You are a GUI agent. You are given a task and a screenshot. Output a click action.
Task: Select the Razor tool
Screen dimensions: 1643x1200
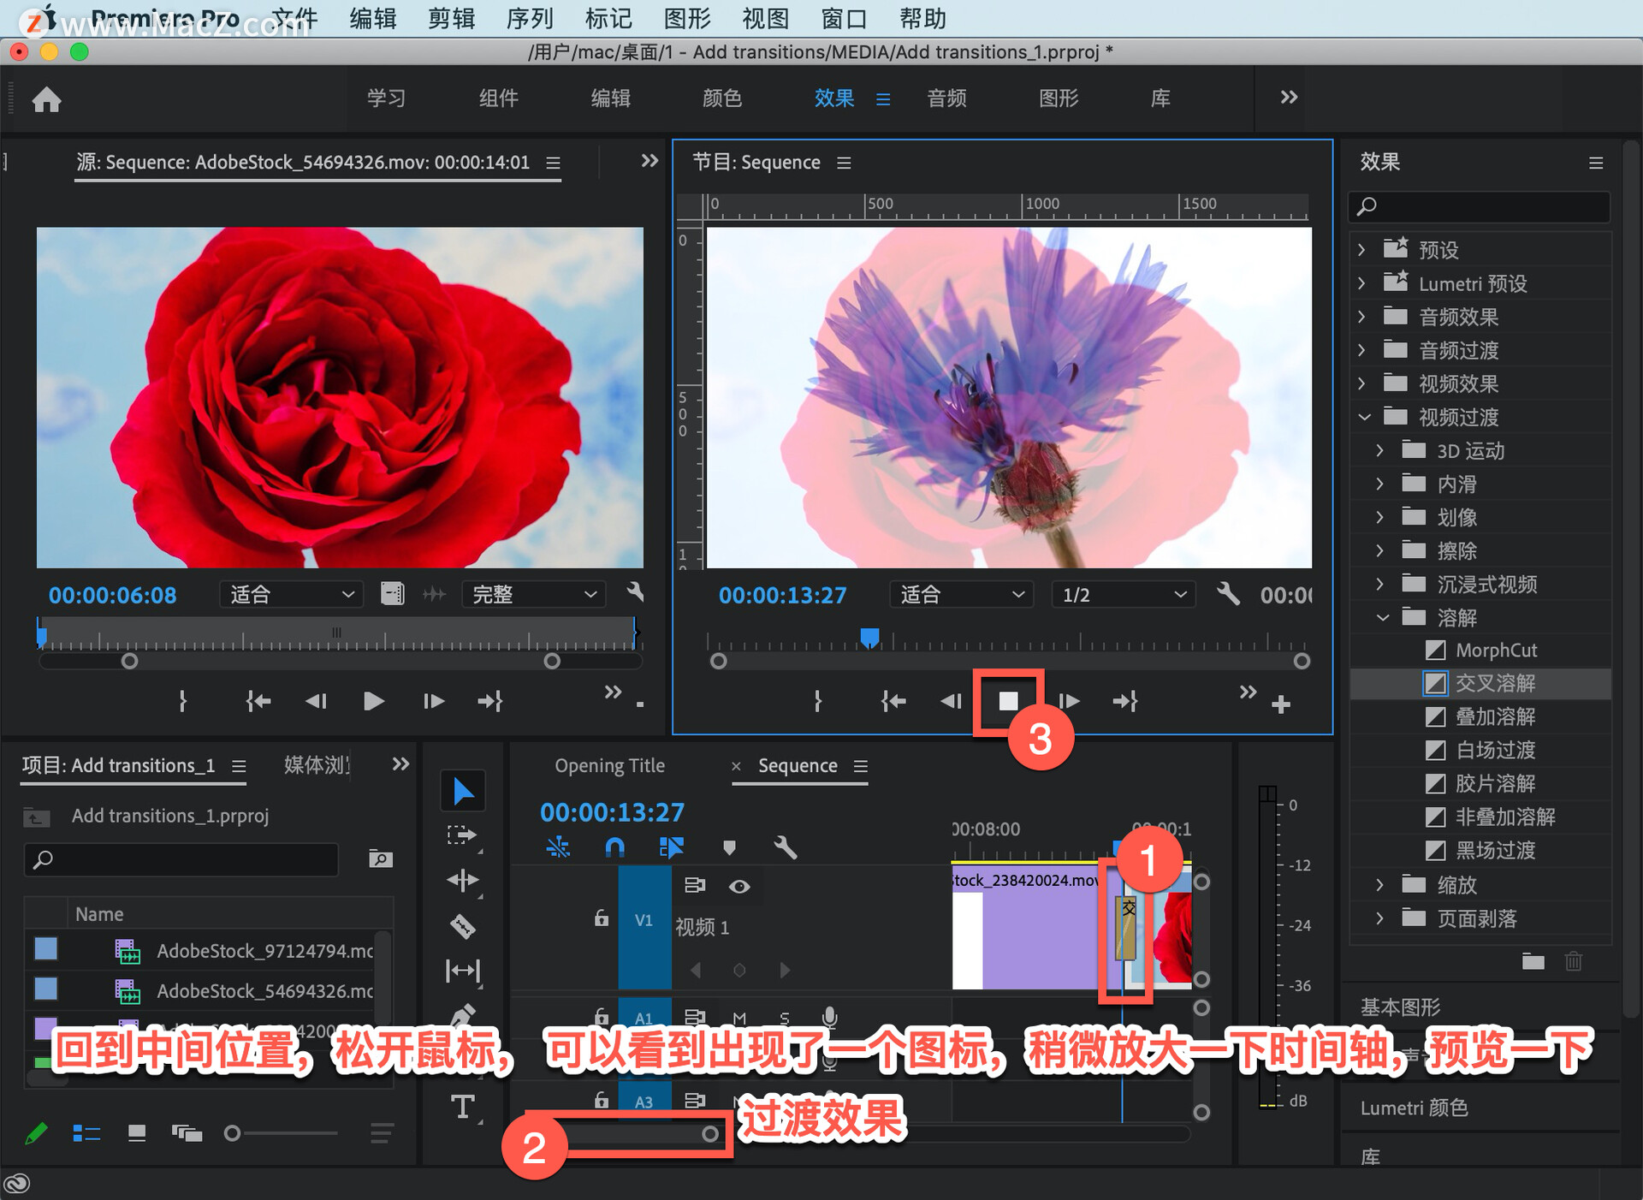pyautogui.click(x=462, y=926)
